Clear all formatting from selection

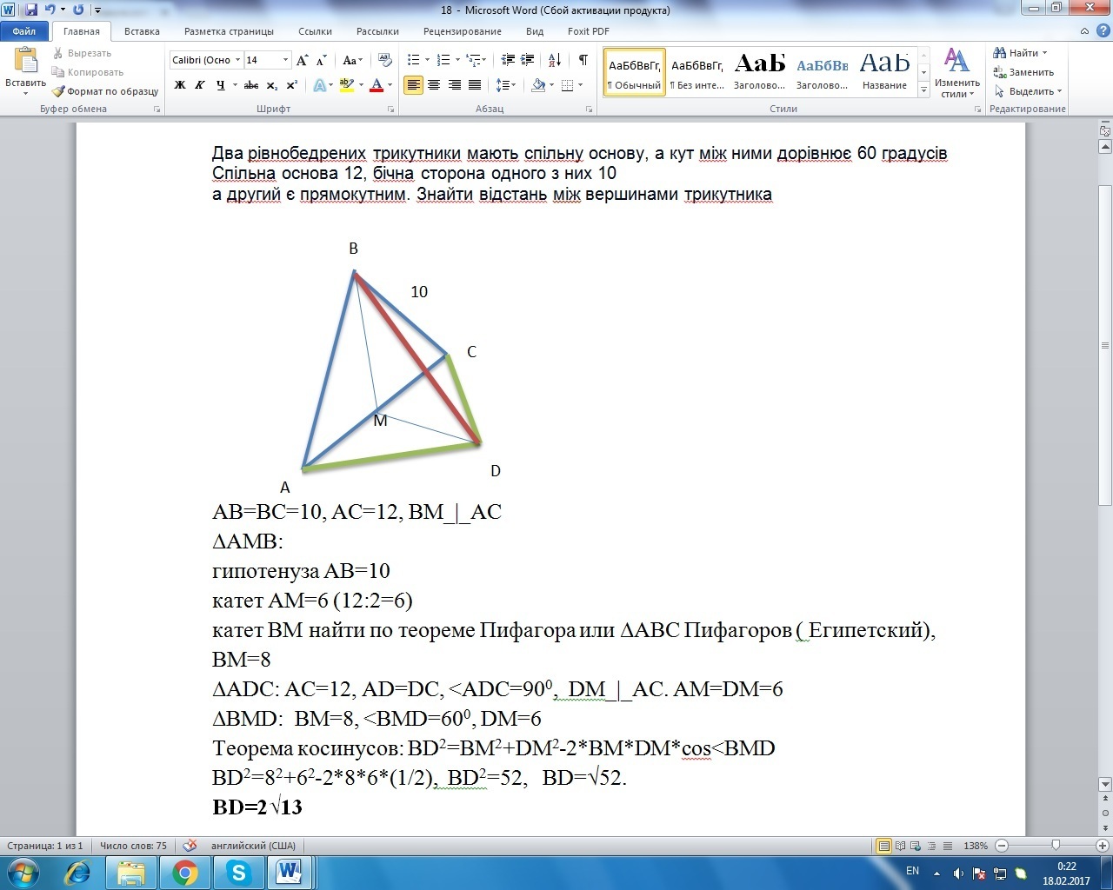pos(383,60)
